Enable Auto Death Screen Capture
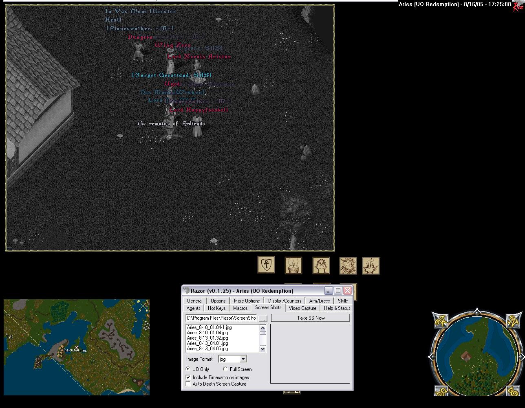This screenshot has width=525, height=408. [188, 384]
